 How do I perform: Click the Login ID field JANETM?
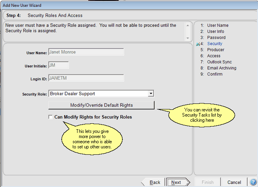coord(86,78)
